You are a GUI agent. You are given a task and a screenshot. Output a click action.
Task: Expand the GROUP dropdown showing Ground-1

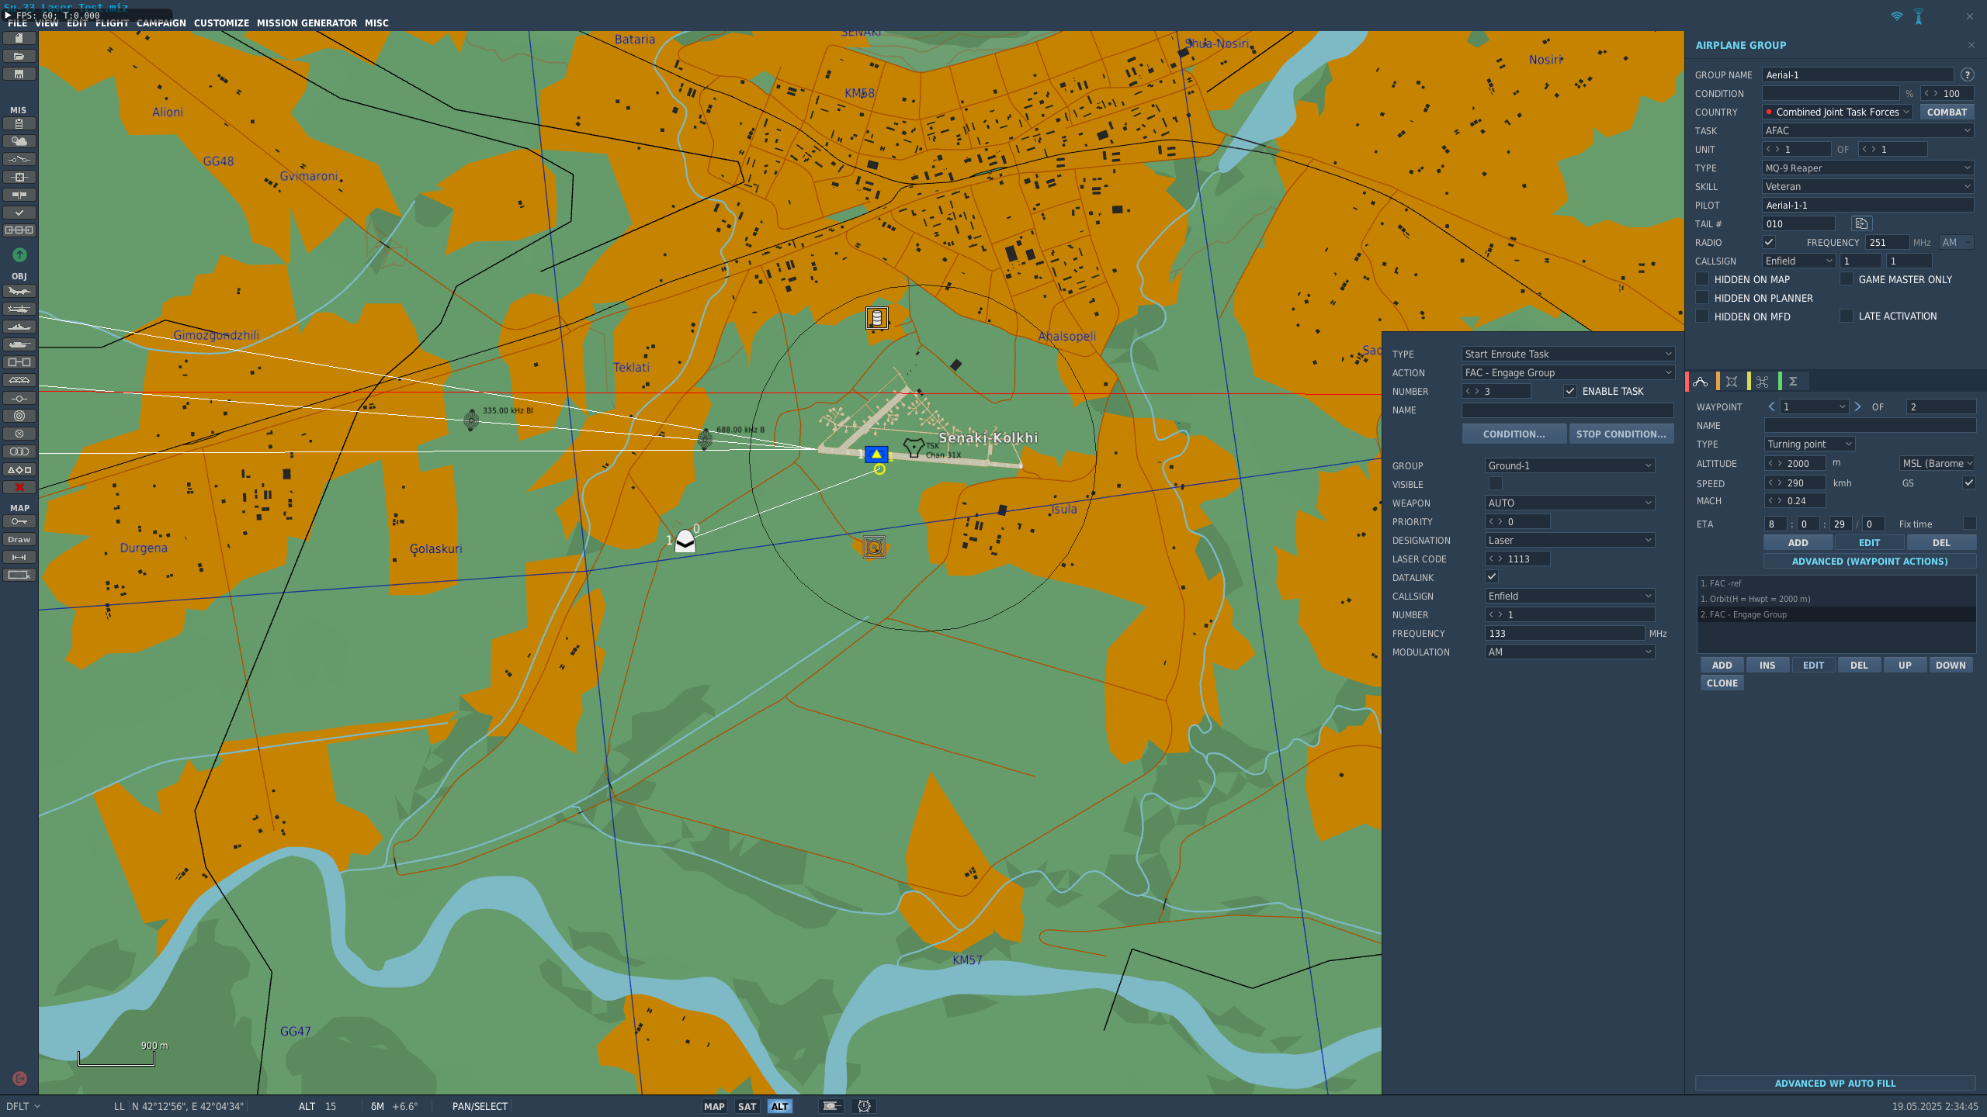pyautogui.click(x=1569, y=465)
